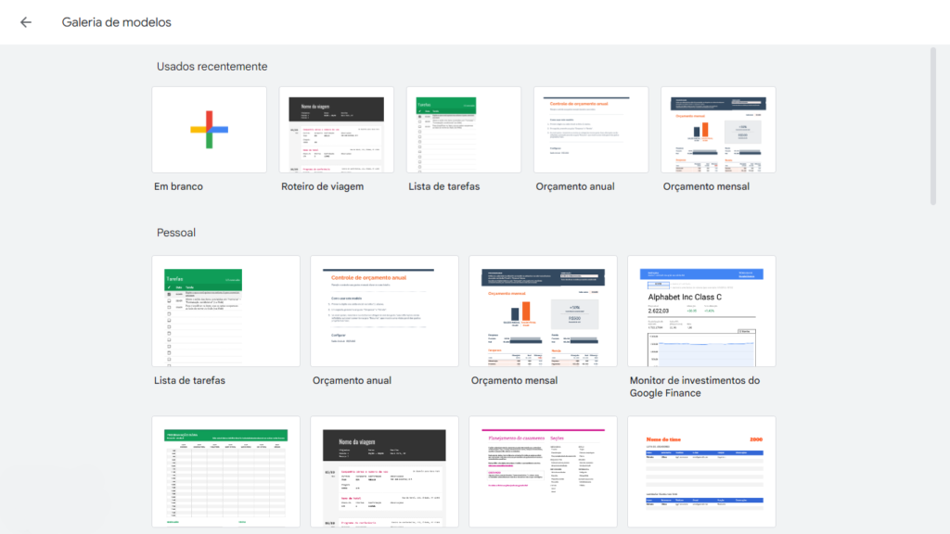Click 'Lista de tarefas' label in Usados recentemente
Viewport: 950px width, 534px height.
(x=444, y=186)
